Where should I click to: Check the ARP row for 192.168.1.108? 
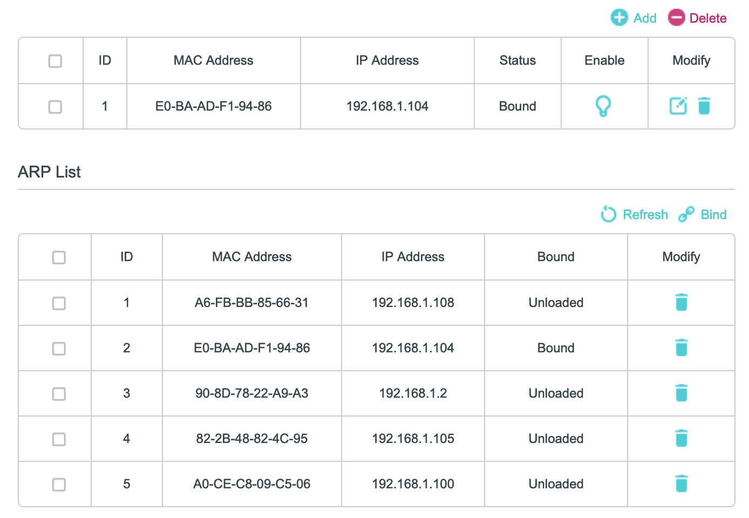click(59, 303)
